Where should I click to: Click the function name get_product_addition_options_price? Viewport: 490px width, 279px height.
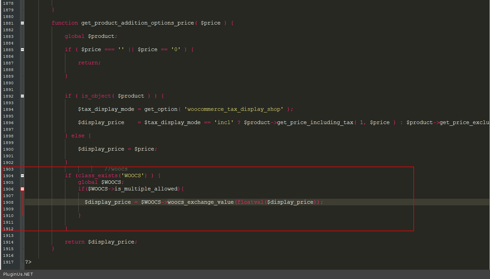click(138, 23)
